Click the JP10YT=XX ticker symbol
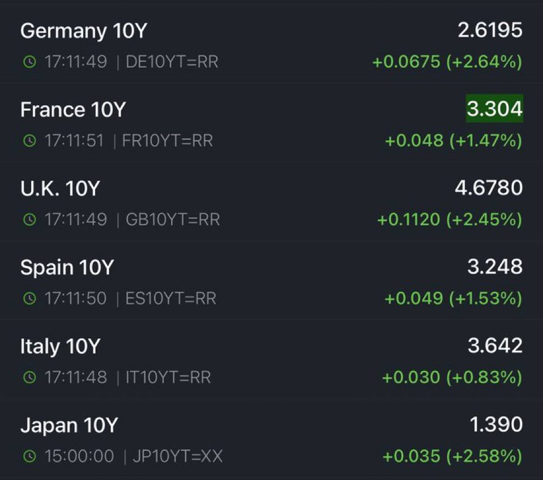The height and width of the screenshot is (480, 543). tap(177, 456)
